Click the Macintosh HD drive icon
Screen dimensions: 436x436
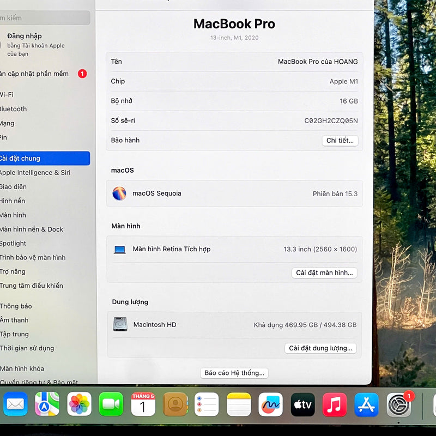(120, 324)
